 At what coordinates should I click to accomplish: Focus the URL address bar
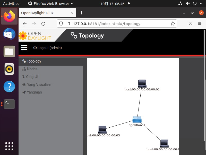pyautogui.click(x=117, y=24)
